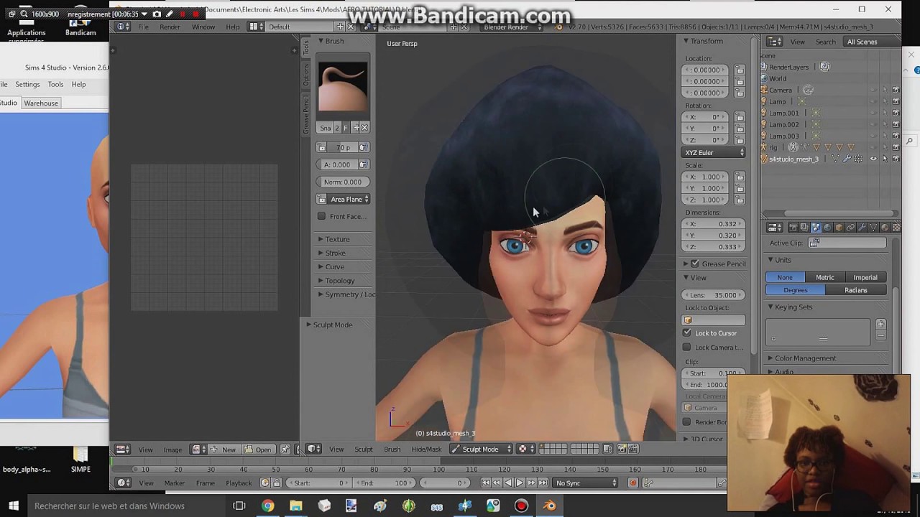The height and width of the screenshot is (517, 920).
Task: Adjust the brush radius slider
Action: [342, 147]
